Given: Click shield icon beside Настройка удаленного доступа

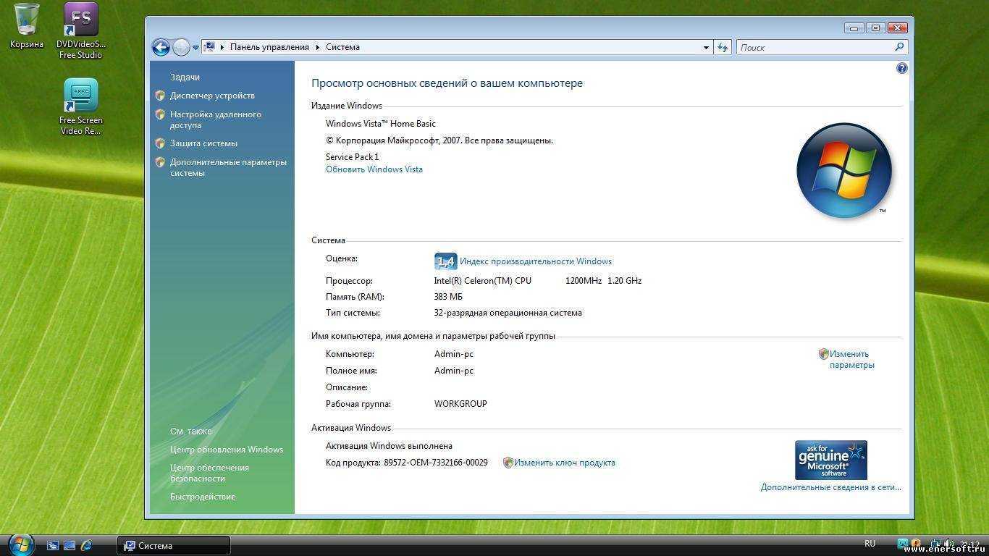Looking at the screenshot, I should pos(160,114).
